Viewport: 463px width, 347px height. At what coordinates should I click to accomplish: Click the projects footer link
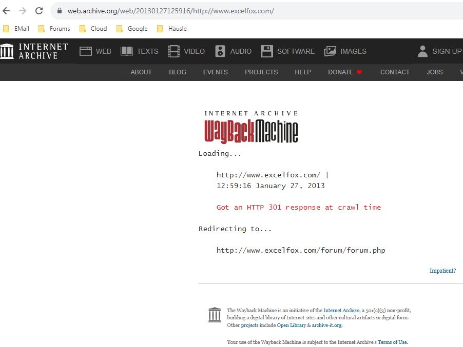pos(249,325)
